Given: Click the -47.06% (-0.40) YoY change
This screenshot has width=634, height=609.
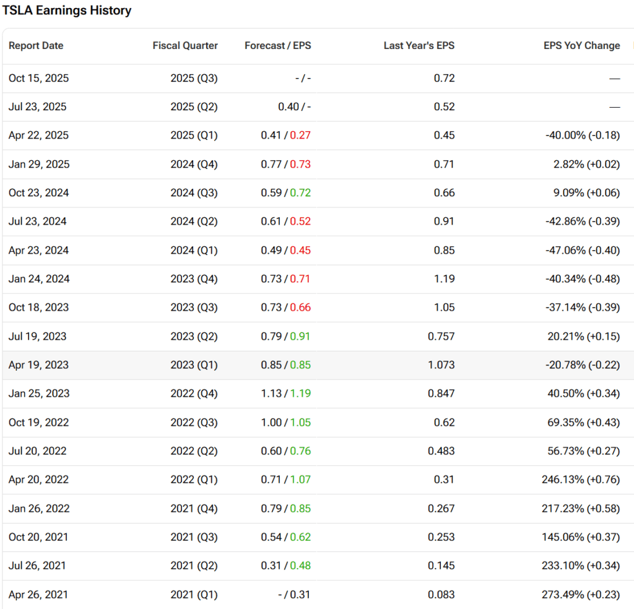Looking at the screenshot, I should coord(583,250).
